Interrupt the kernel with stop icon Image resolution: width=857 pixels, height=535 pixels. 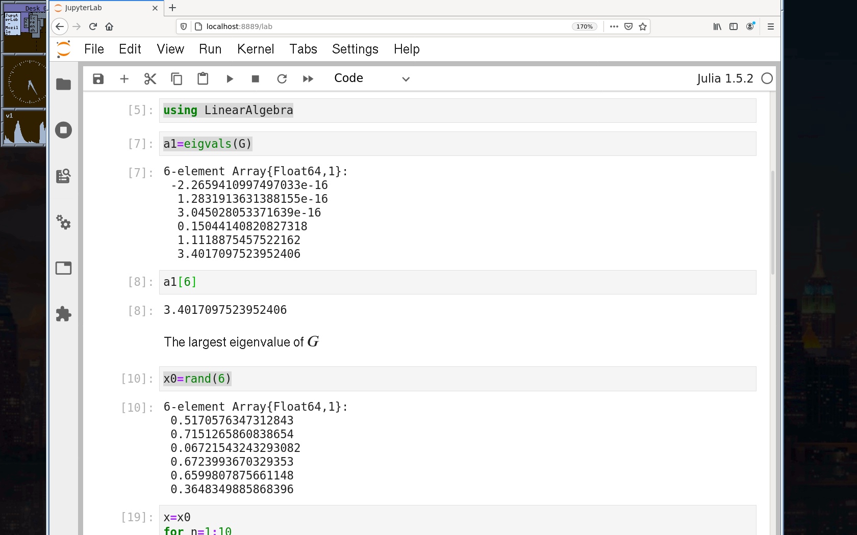point(256,79)
